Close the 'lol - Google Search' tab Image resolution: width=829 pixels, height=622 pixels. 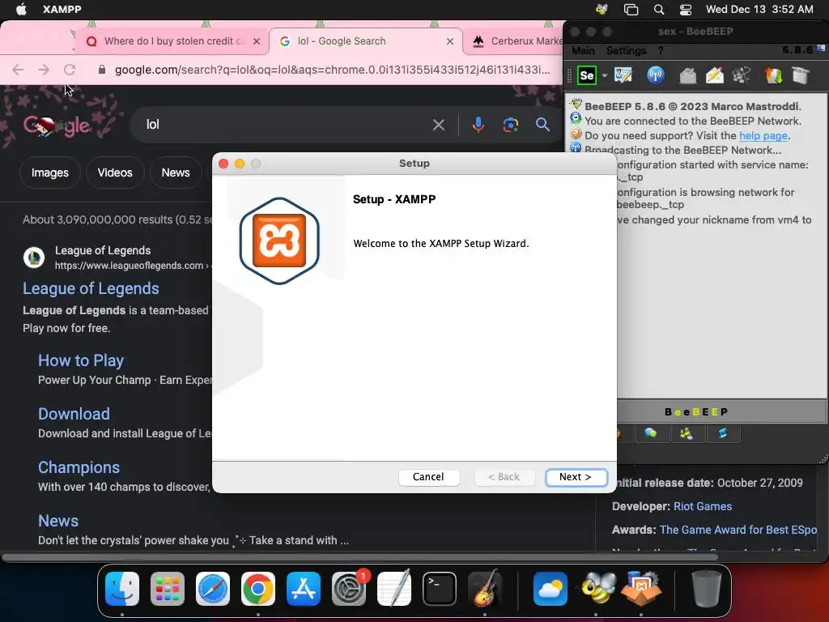tap(450, 41)
